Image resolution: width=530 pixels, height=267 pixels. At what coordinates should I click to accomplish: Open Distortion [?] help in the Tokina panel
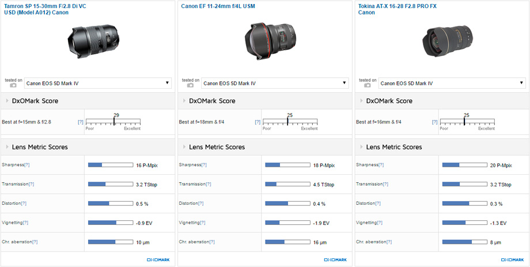tap(378, 204)
